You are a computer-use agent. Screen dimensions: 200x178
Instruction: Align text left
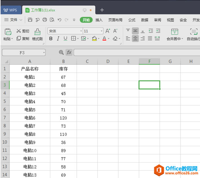(x=128, y=38)
